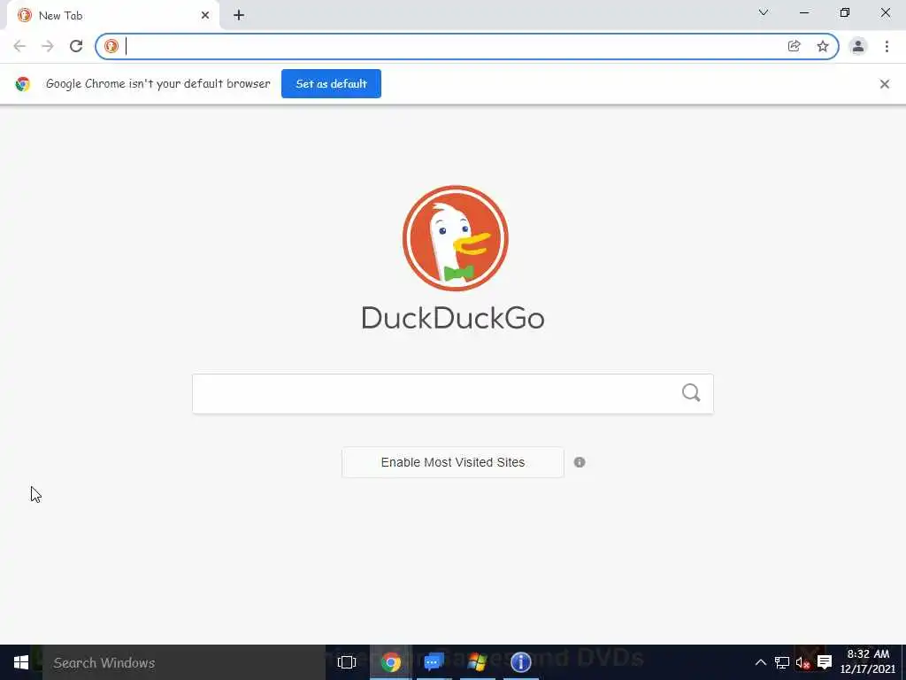Open the Windows flag app on taskbar
The image size is (906, 680).
click(x=477, y=662)
